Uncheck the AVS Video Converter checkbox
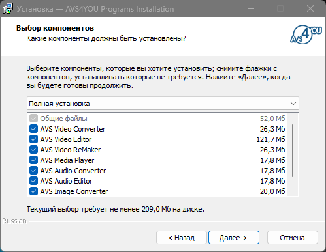This screenshot has width=326, height=252. click(33, 129)
